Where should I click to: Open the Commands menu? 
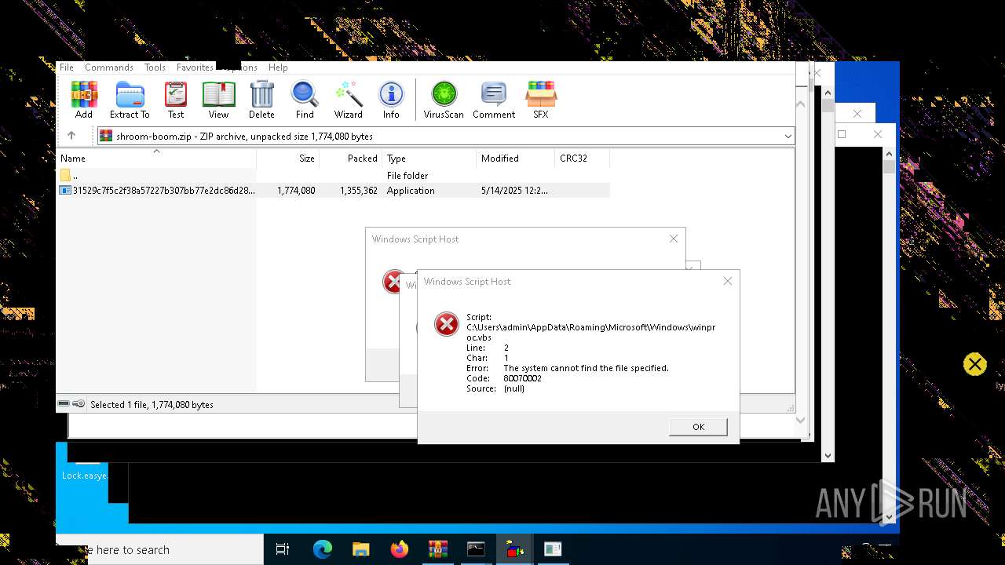[x=109, y=67]
